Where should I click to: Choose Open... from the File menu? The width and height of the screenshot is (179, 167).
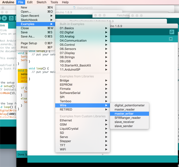(36, 12)
